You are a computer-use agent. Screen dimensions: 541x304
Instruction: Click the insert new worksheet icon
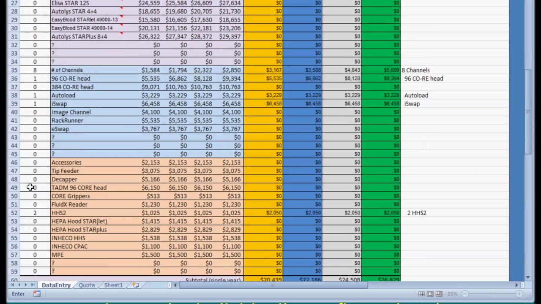click(136, 285)
